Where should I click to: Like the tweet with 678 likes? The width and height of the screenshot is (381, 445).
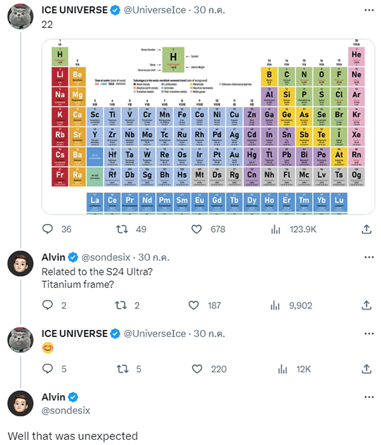pos(197,229)
